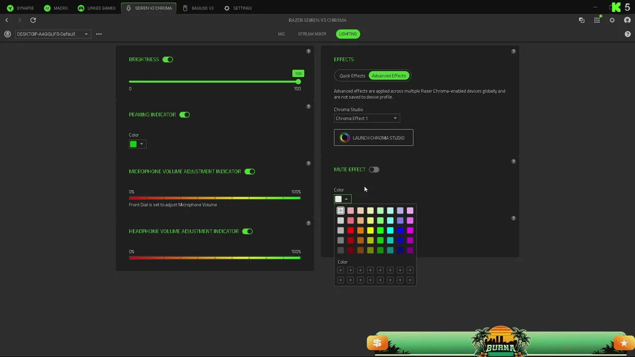Add custom color in last slot of second row
The height and width of the screenshot is (357, 635).
pos(410,280)
